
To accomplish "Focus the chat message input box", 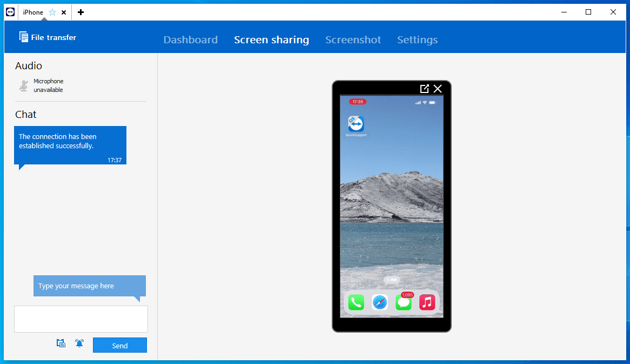I will pos(81,319).
